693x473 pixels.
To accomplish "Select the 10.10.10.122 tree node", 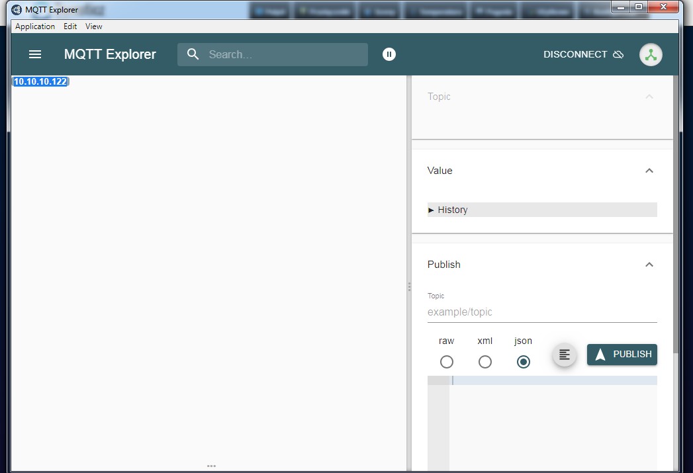I will [x=40, y=82].
